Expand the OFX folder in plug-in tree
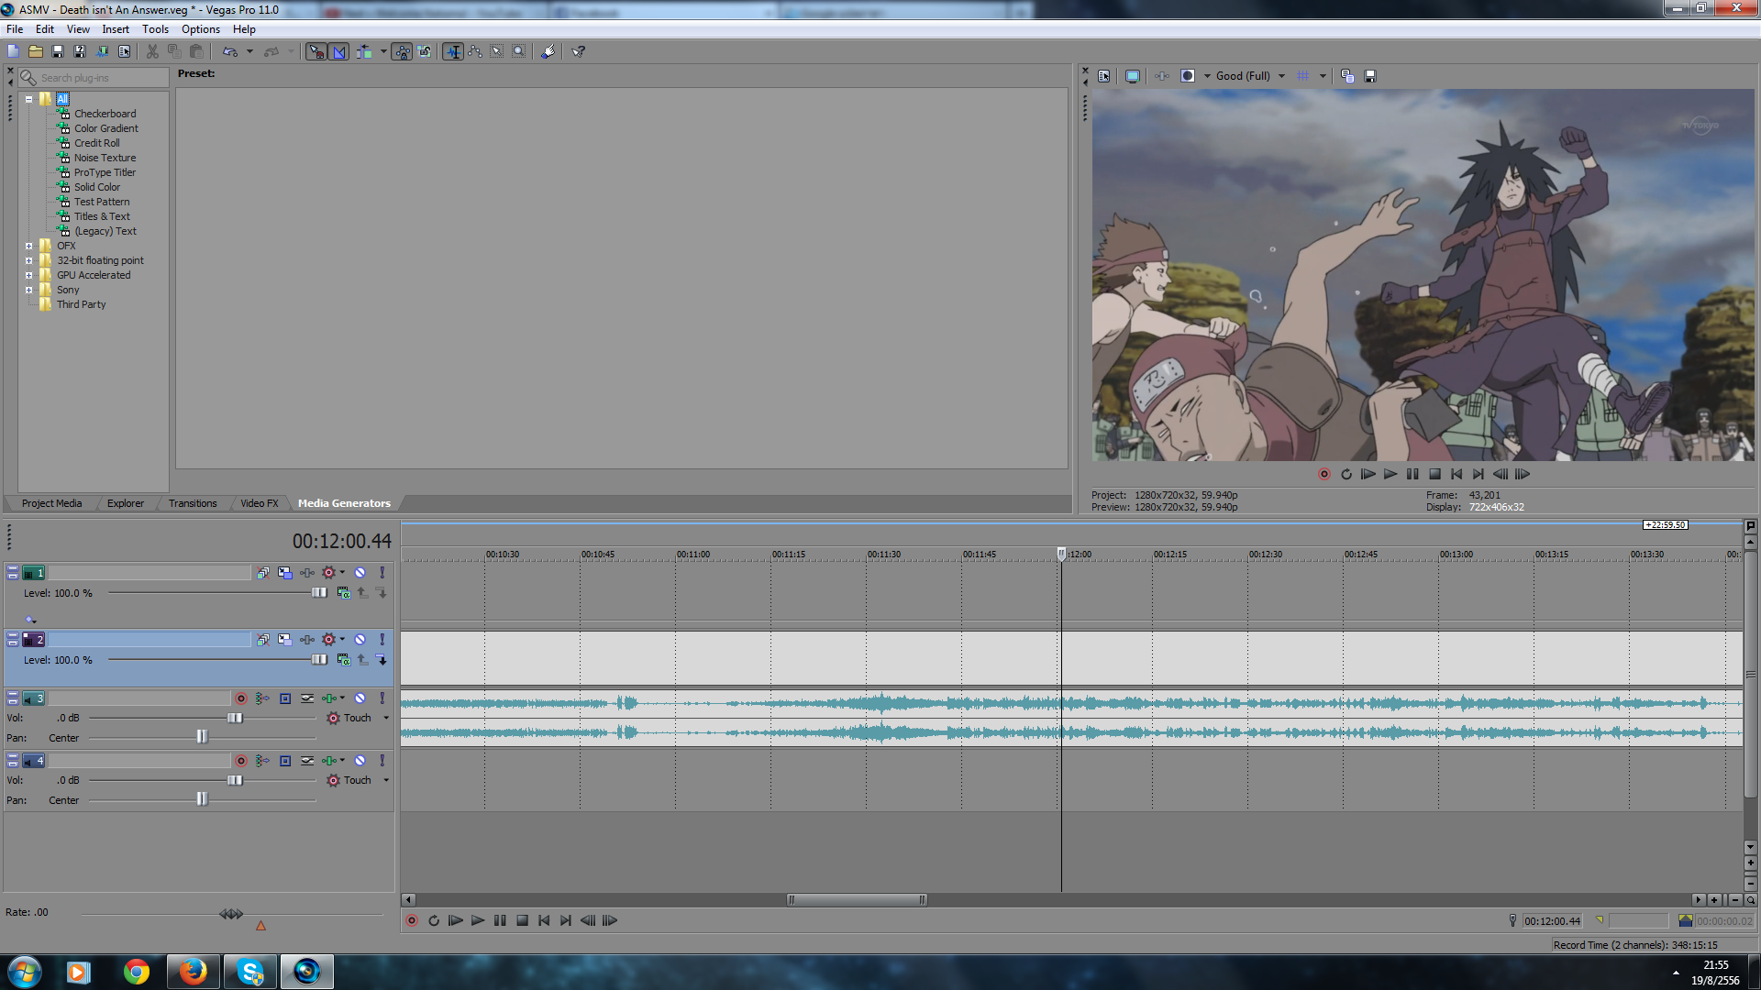1761x990 pixels. click(29, 246)
